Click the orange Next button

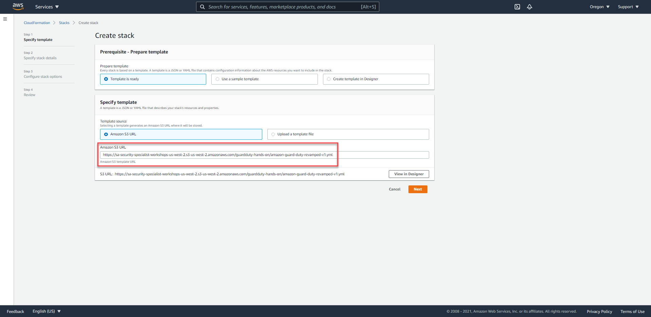[418, 189]
